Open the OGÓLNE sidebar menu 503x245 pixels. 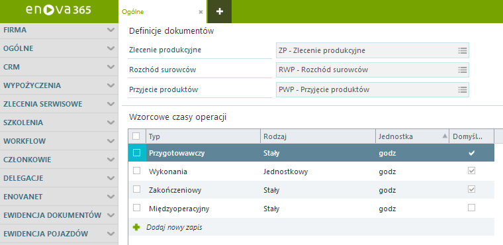click(x=59, y=48)
